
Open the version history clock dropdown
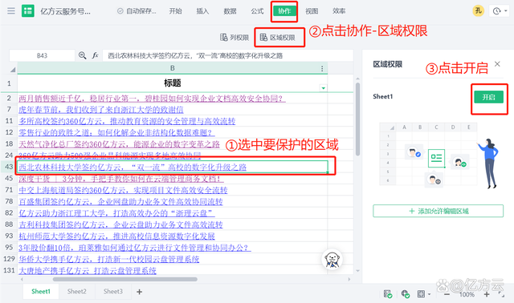[500, 11]
